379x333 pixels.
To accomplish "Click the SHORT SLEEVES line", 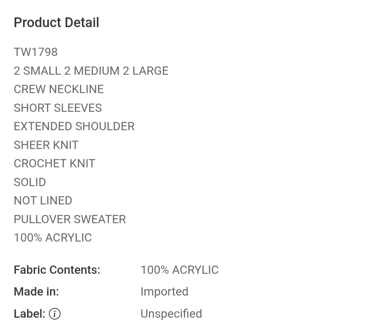I will [58, 108].
